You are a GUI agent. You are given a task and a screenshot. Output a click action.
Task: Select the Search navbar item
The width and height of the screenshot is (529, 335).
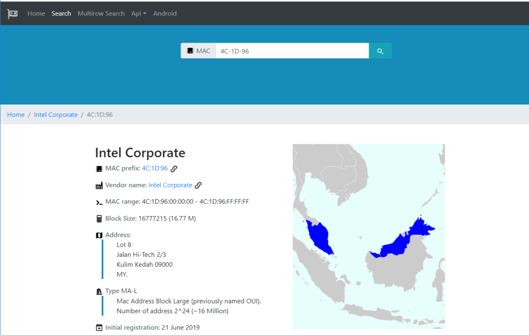click(61, 13)
